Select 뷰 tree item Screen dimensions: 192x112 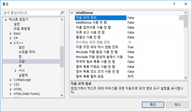click(x=20, y=66)
